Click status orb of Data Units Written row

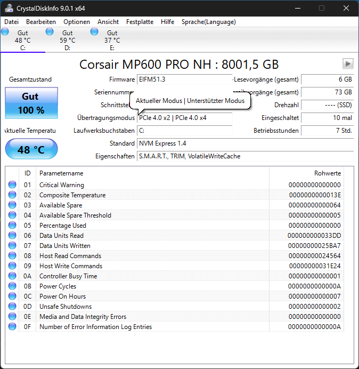coord(12,245)
